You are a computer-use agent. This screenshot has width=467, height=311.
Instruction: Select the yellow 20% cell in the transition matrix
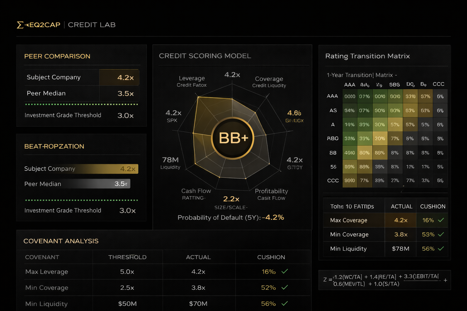point(380,138)
